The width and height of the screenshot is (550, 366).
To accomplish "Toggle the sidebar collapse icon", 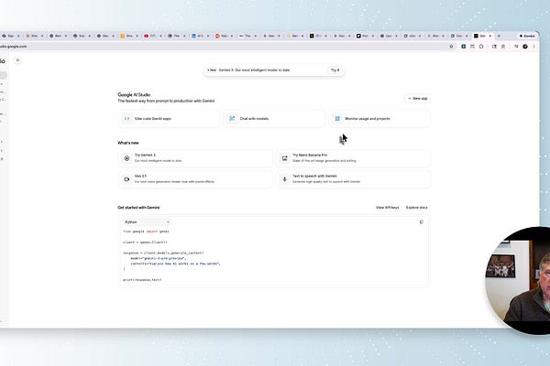I will click(x=18, y=60).
